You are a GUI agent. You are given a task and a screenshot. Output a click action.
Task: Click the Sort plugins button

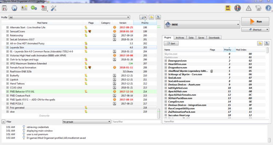[x=171, y=44]
